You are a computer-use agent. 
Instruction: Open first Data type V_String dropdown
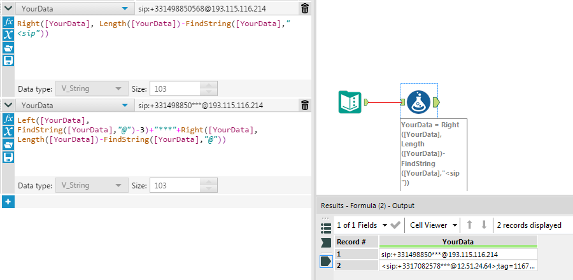point(92,88)
